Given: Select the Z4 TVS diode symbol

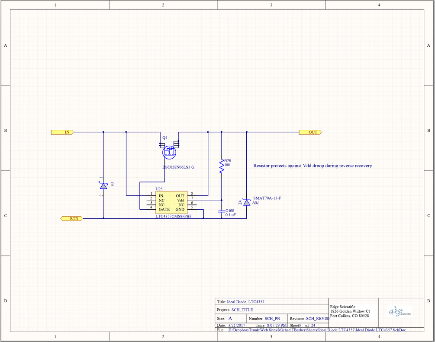Looking at the screenshot, I should point(246,203).
